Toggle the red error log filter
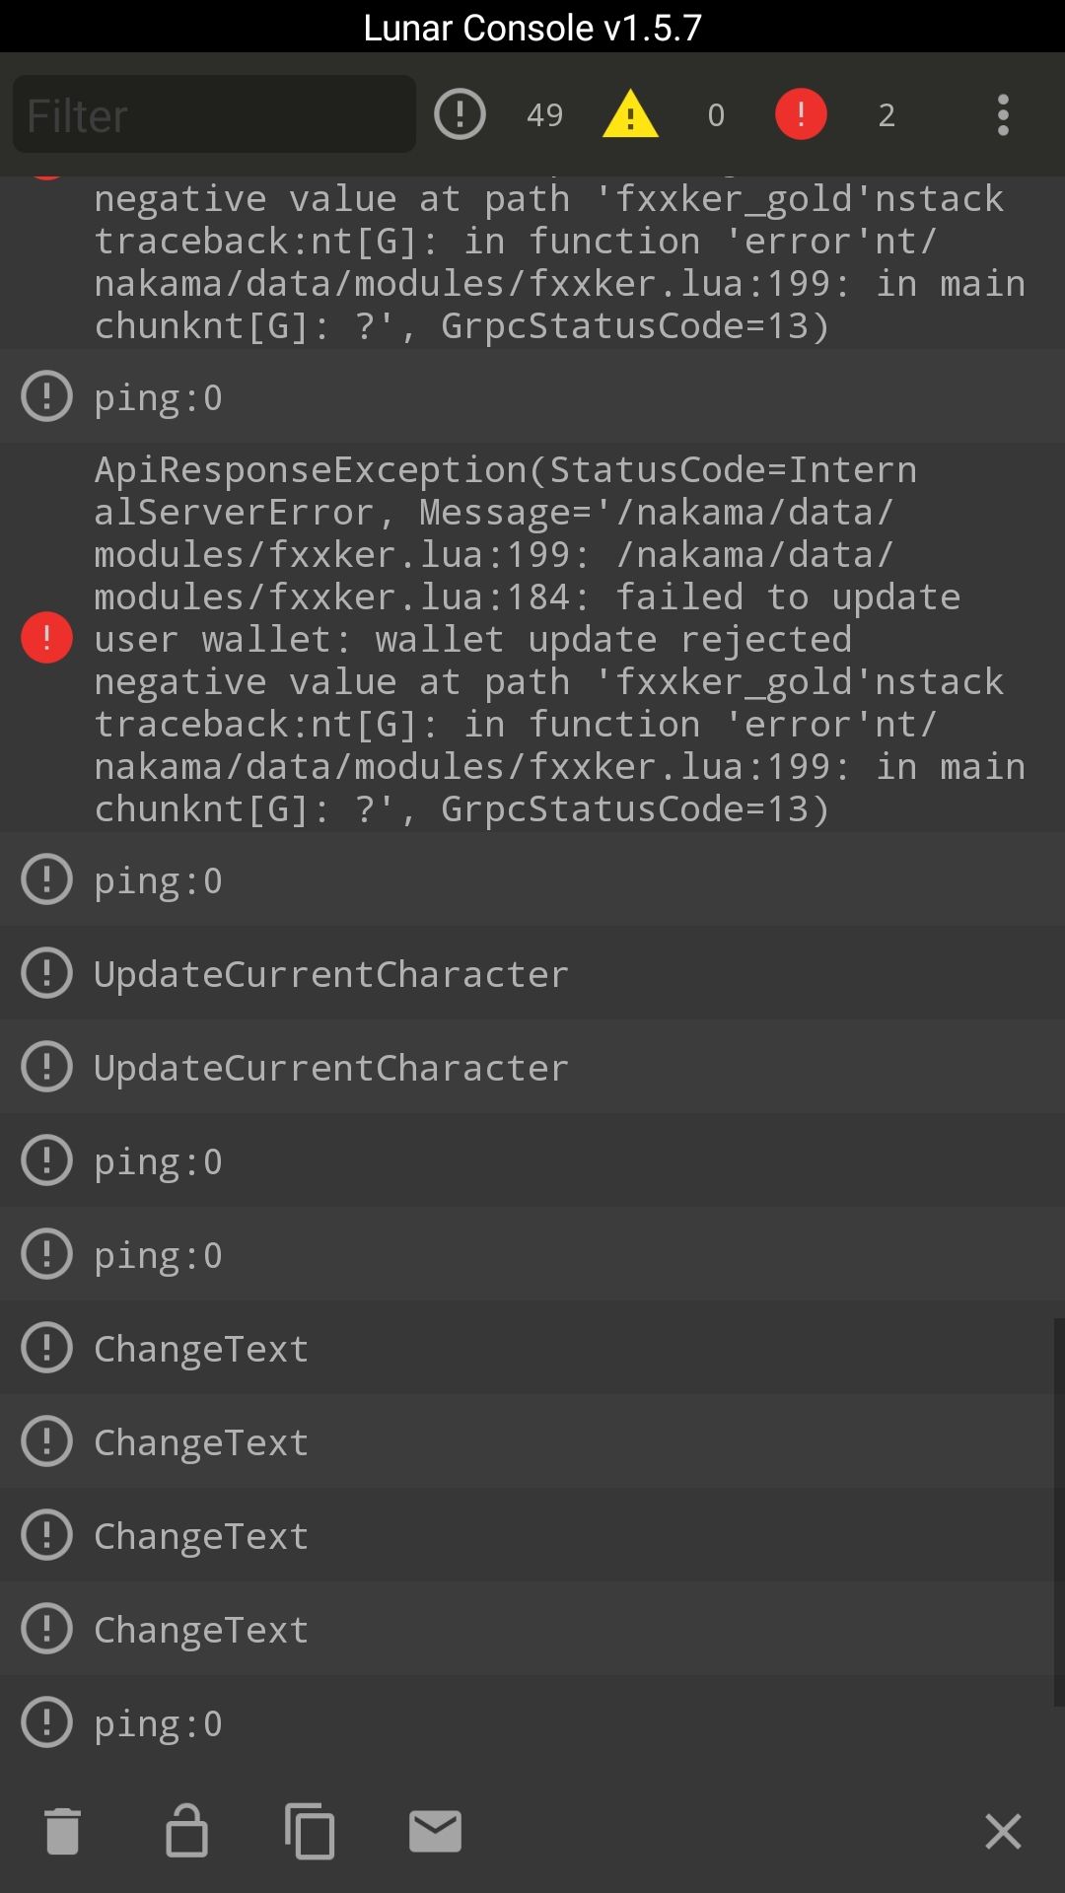This screenshot has height=1893, width=1065. (x=801, y=114)
